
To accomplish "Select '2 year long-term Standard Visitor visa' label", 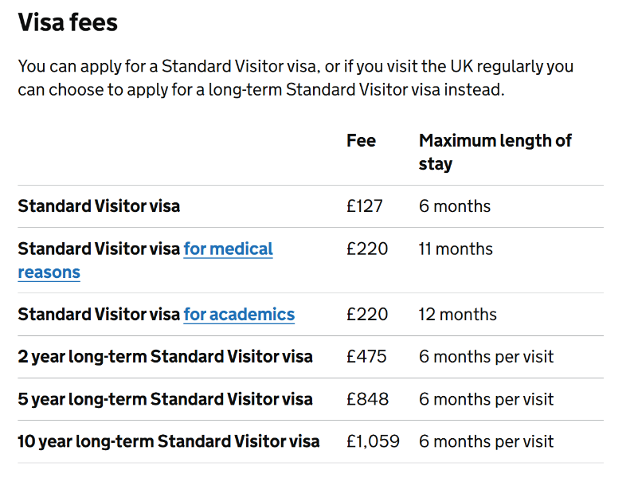I will pyautogui.click(x=165, y=357).
